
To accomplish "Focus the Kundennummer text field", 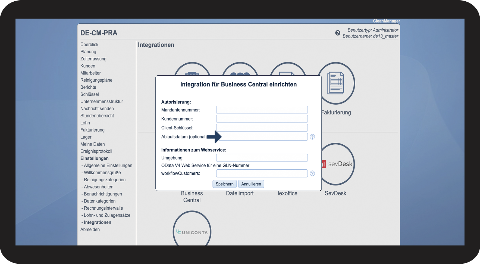I will click(262, 119).
